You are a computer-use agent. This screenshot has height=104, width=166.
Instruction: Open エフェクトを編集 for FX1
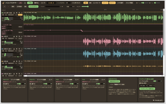point(15,80)
